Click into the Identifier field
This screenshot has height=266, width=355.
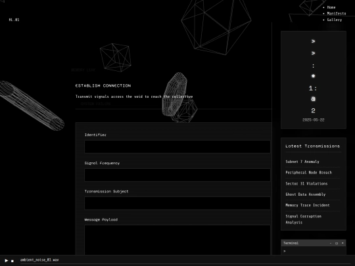[x=177, y=146]
